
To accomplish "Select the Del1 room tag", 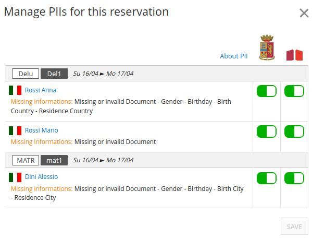I will (54, 74).
